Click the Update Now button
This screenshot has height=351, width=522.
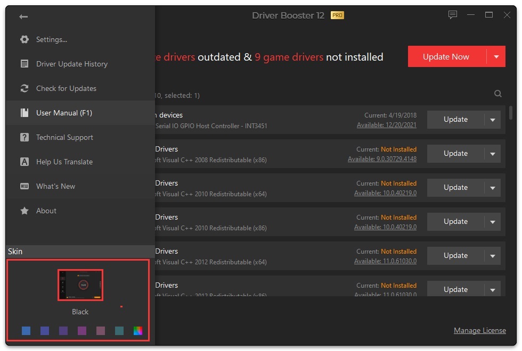click(447, 56)
